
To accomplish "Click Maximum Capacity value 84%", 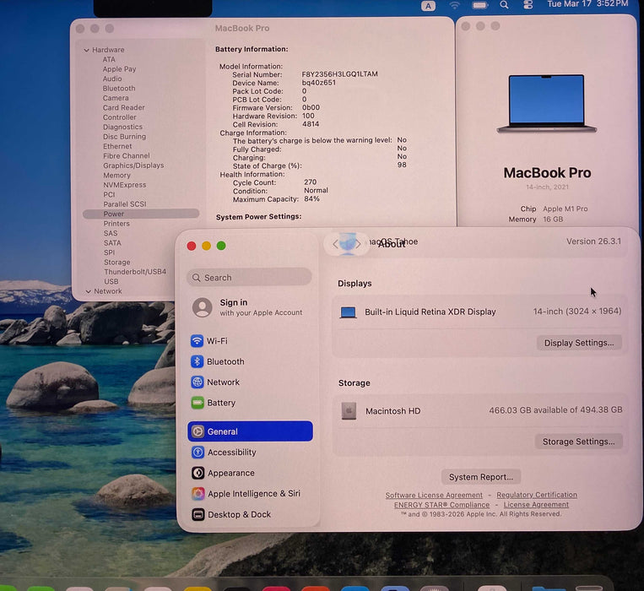I will 311,198.
